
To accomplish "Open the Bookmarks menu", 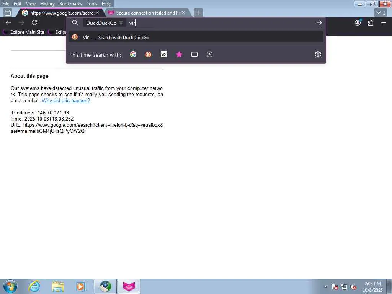I will point(70,4).
